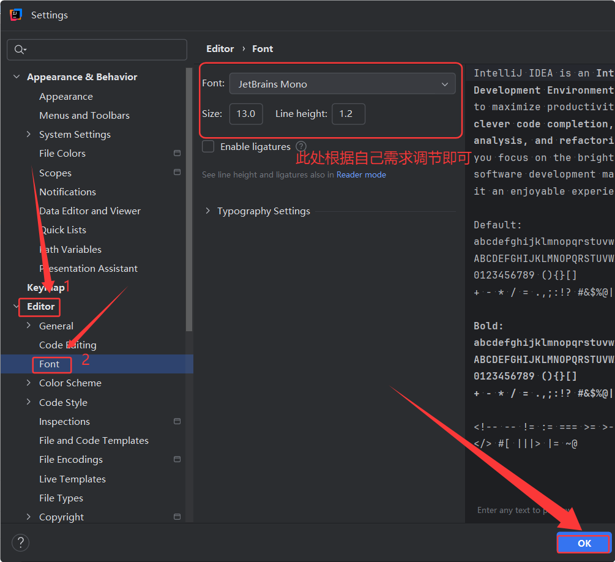Collapse Appearance & Behavior section
This screenshot has width=615, height=562.
click(x=17, y=77)
